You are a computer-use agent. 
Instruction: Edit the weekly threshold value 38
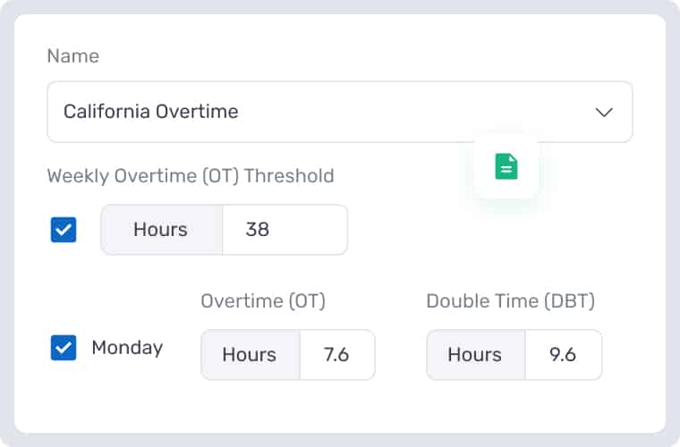(285, 230)
